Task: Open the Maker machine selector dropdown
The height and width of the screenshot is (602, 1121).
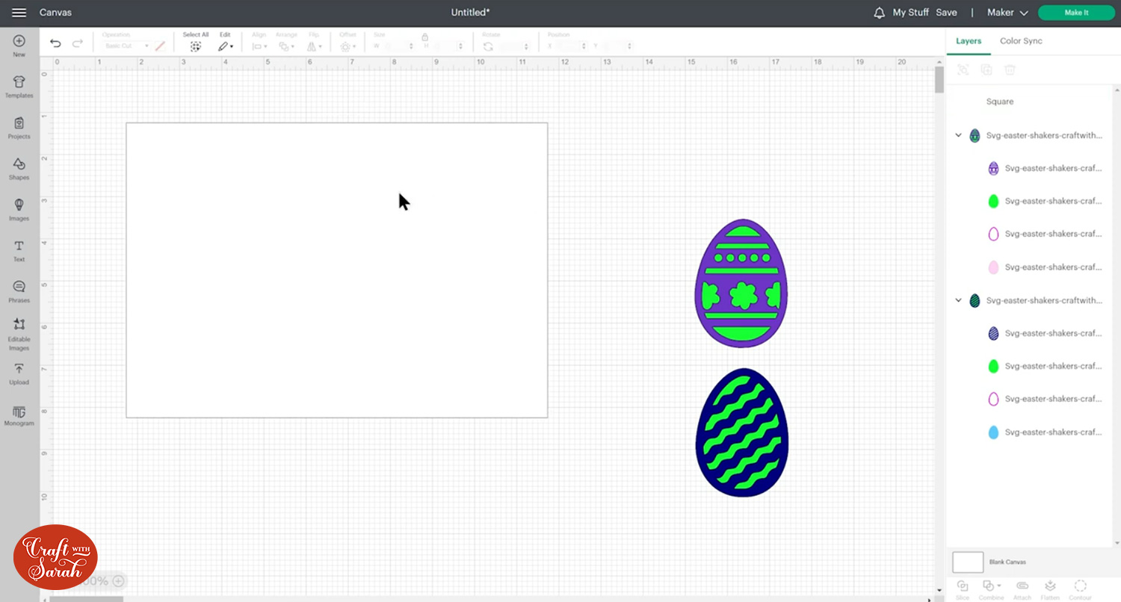Action: [1007, 13]
